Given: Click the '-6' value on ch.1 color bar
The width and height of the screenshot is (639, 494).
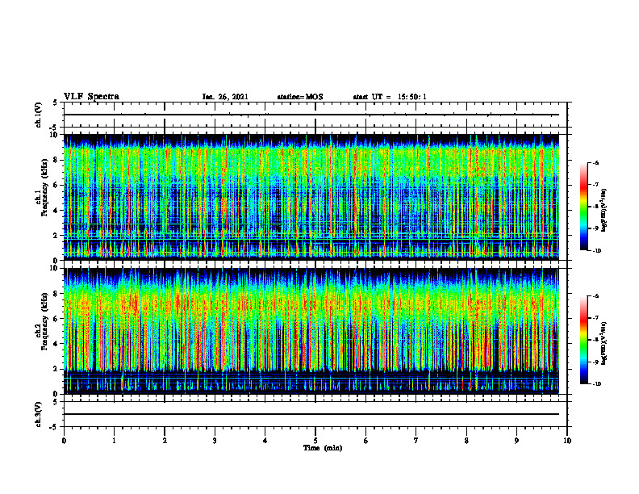Looking at the screenshot, I should point(595,163).
